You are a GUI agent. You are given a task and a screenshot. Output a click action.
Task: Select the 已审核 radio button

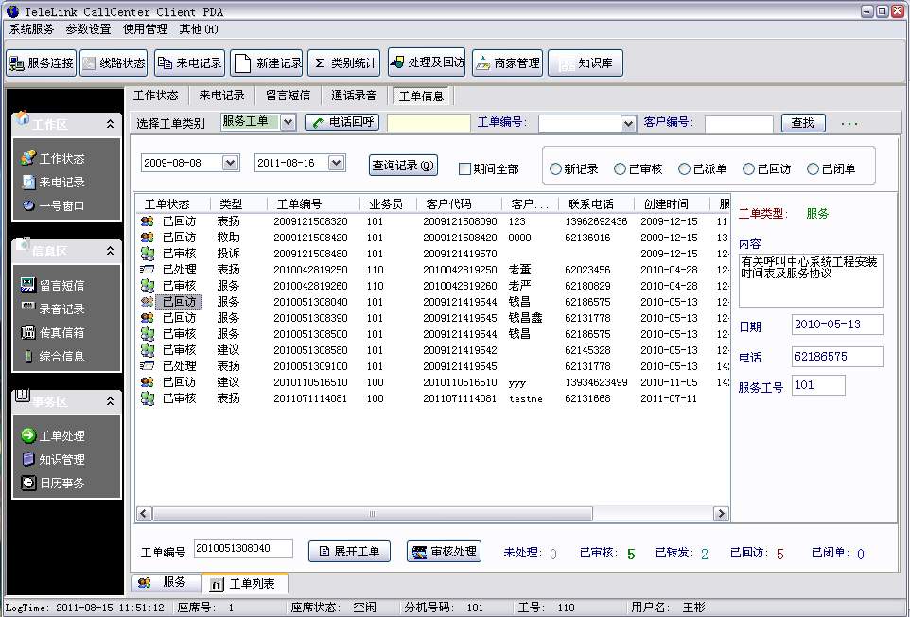pyautogui.click(x=620, y=168)
